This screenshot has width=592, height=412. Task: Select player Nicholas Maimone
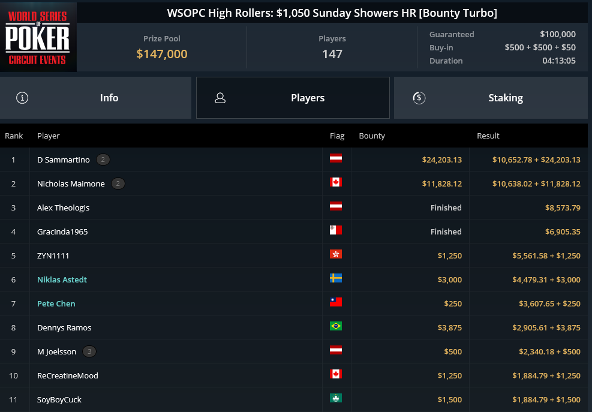[71, 184]
